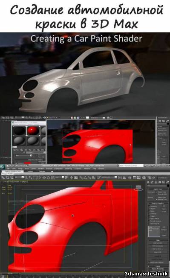The height and width of the screenshot is (278, 170).
Task: Expand the Freeze rollout
Action: click(x=158, y=266)
